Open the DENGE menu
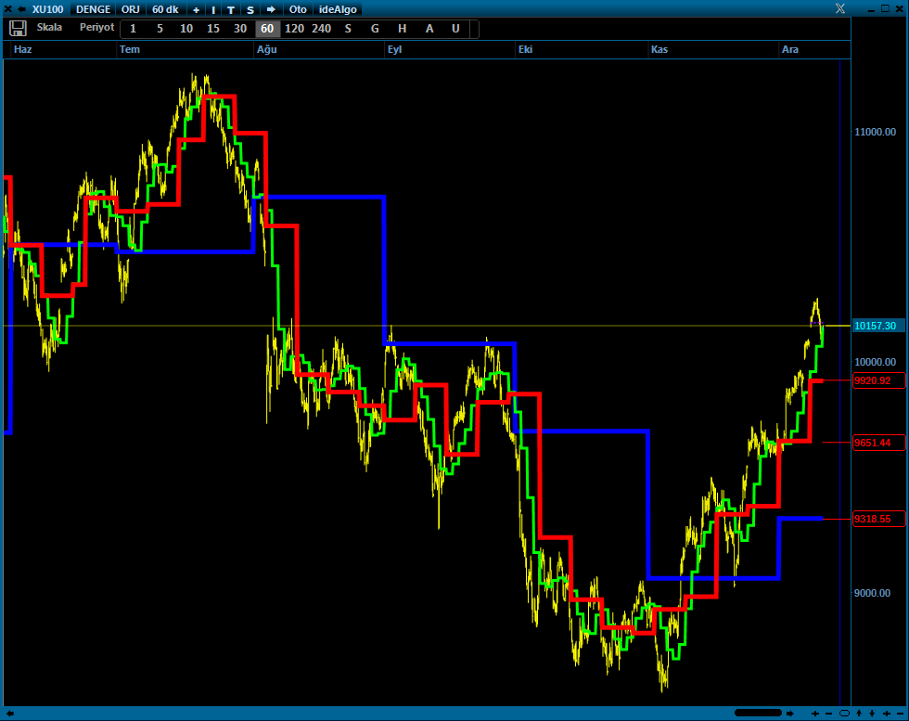The height and width of the screenshot is (721, 909). pyautogui.click(x=94, y=9)
